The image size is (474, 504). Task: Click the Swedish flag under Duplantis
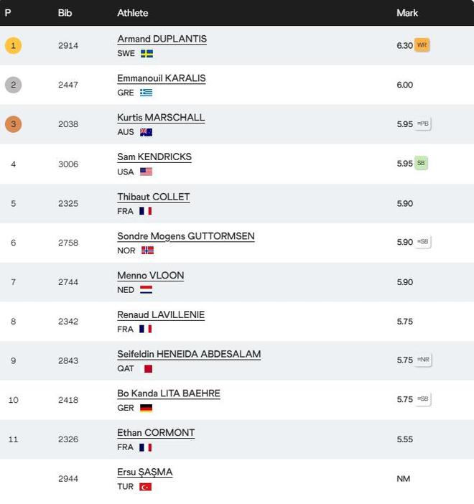pyautogui.click(x=147, y=53)
